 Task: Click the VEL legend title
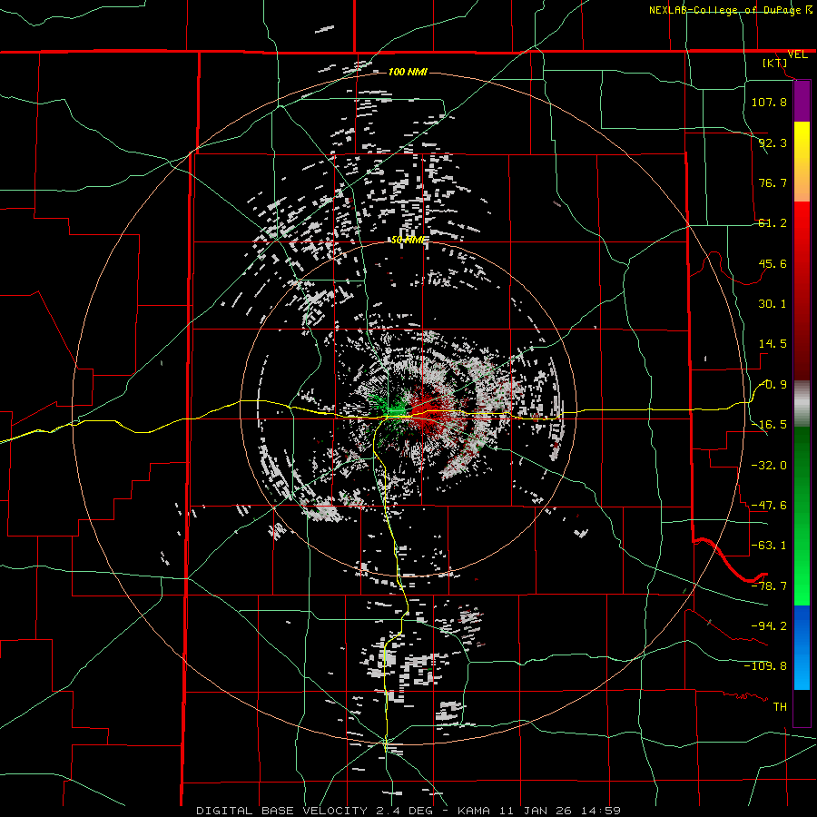pos(798,54)
